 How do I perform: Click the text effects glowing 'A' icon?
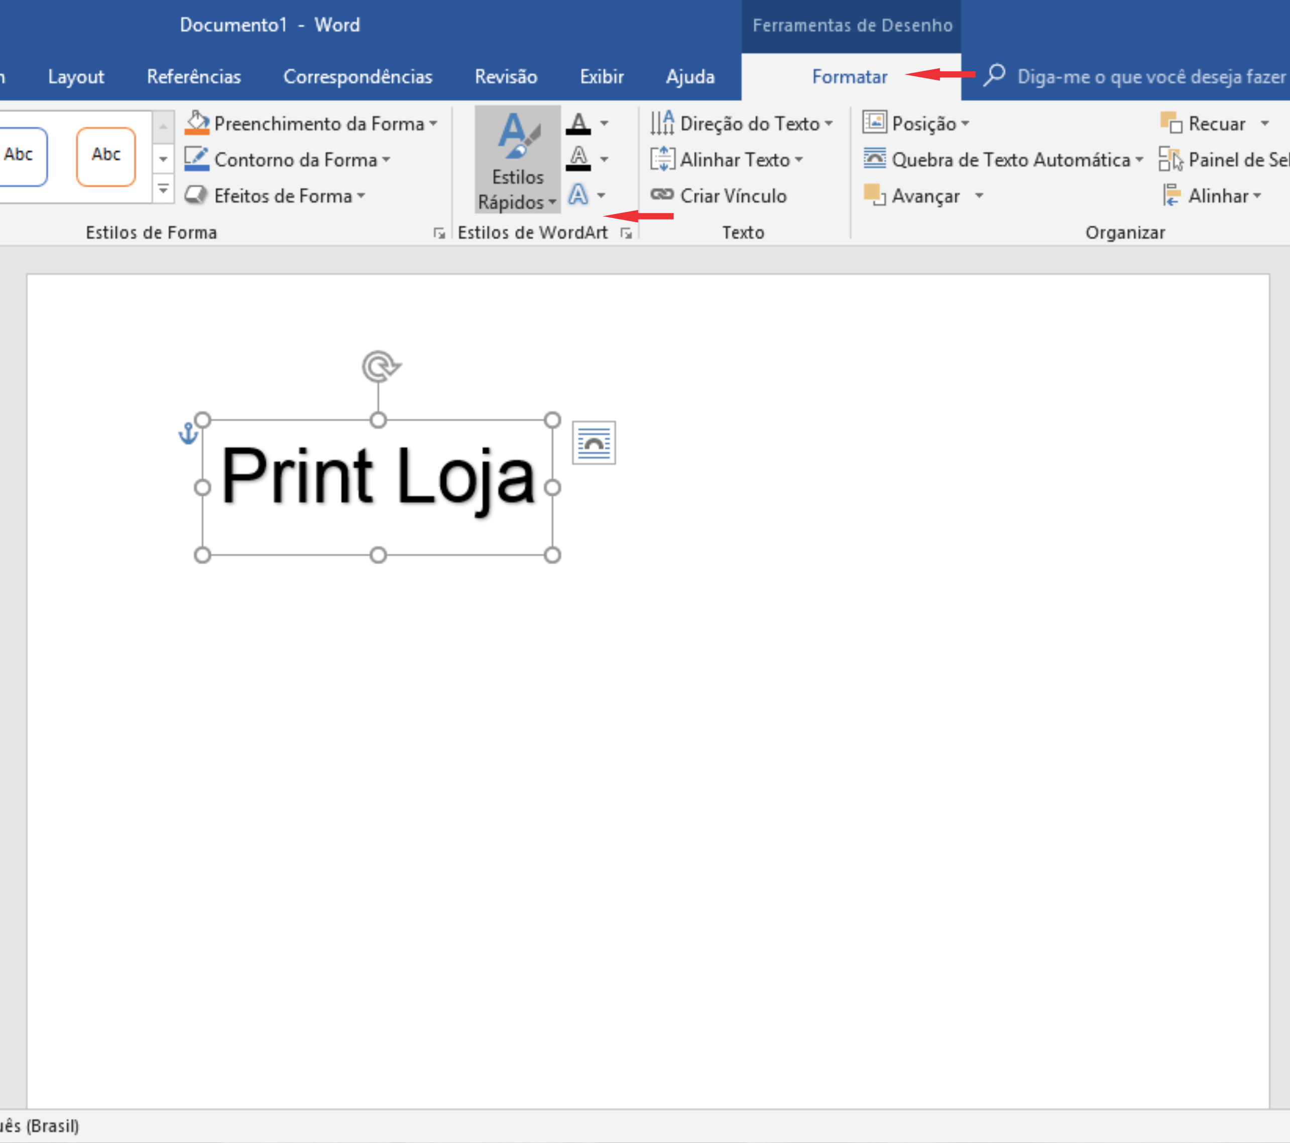point(578,195)
